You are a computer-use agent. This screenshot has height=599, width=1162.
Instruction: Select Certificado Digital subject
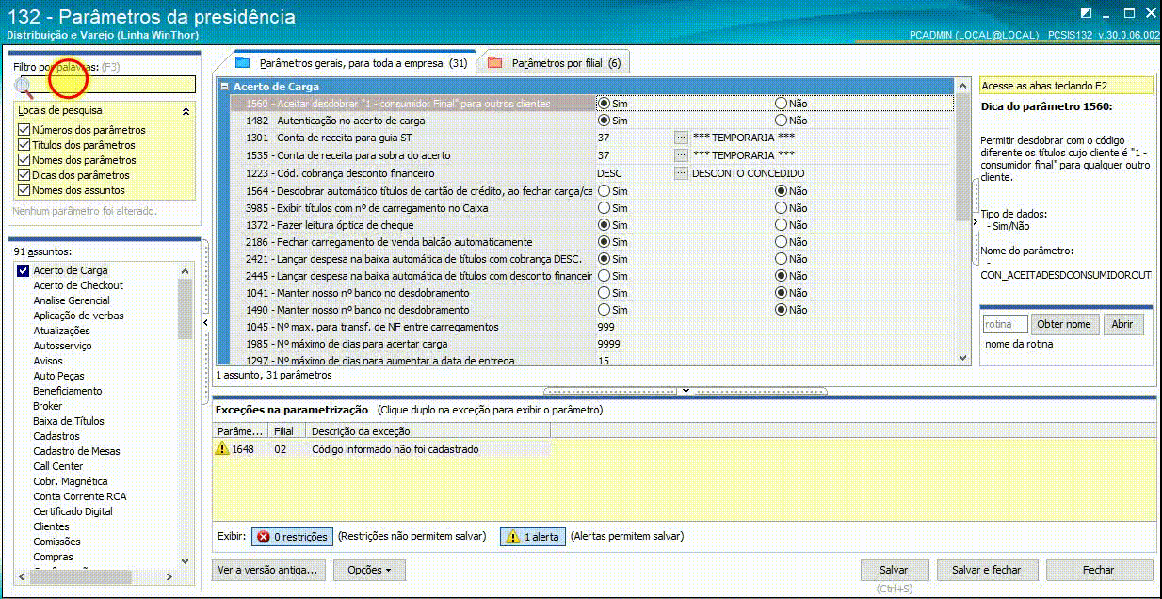73,511
